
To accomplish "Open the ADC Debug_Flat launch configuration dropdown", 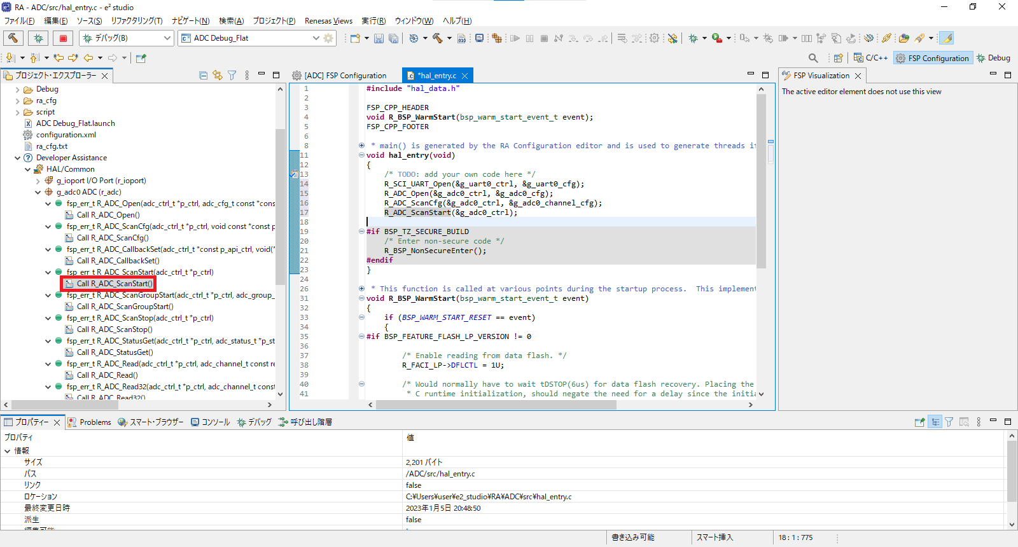I will 316,38.
